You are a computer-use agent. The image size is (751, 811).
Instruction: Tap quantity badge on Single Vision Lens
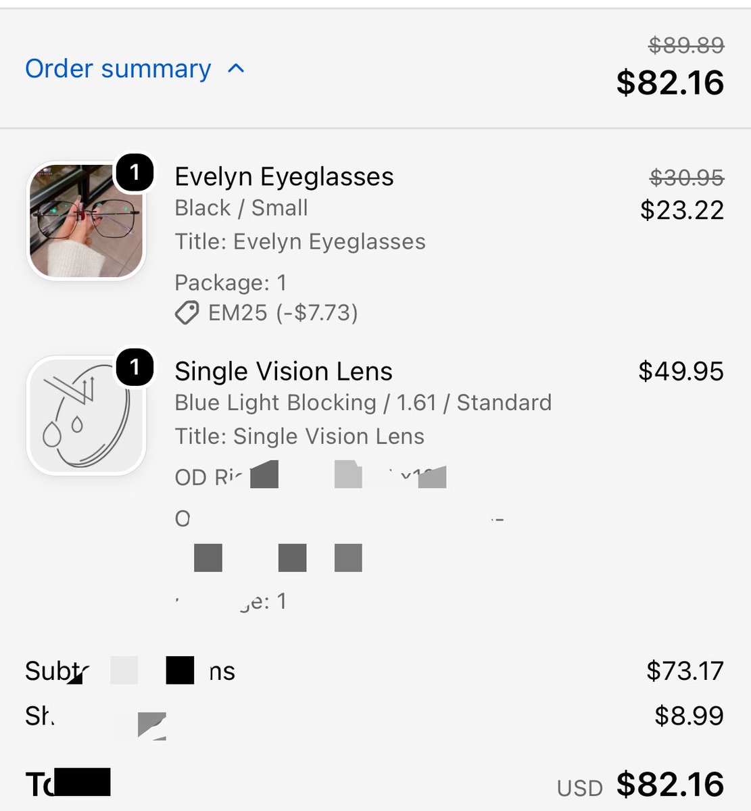tap(135, 367)
